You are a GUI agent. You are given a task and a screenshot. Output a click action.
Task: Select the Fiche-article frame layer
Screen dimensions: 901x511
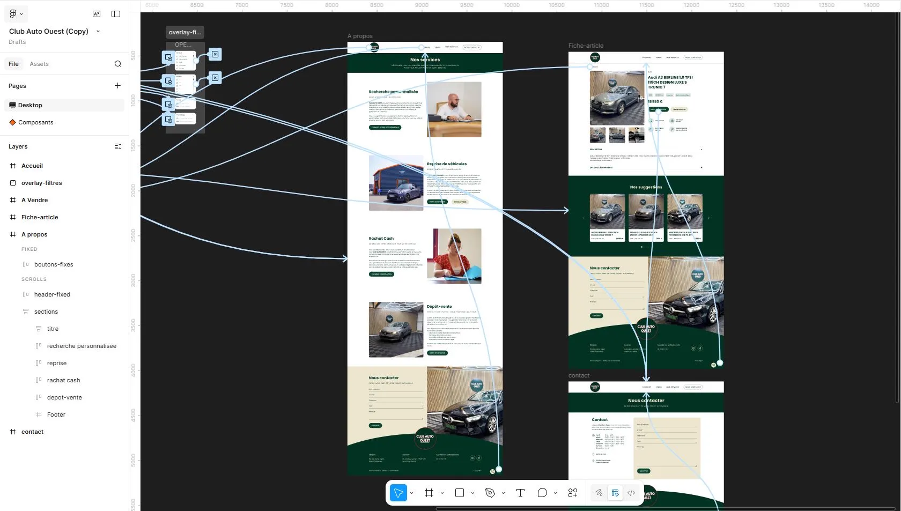click(40, 217)
